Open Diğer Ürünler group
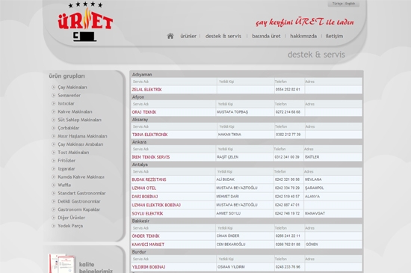Viewport: 411px width, 273px height. click(x=71, y=218)
